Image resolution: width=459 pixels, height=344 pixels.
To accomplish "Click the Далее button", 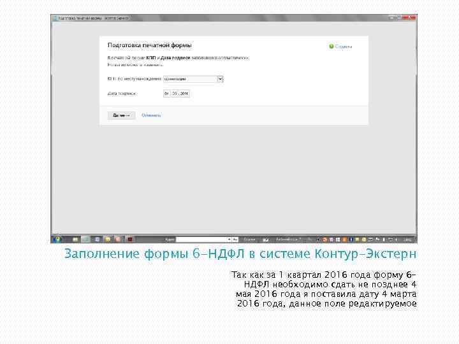I will click(x=122, y=115).
